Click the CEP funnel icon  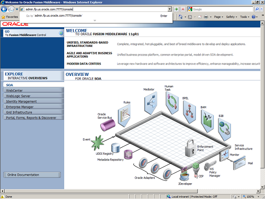[196, 170]
